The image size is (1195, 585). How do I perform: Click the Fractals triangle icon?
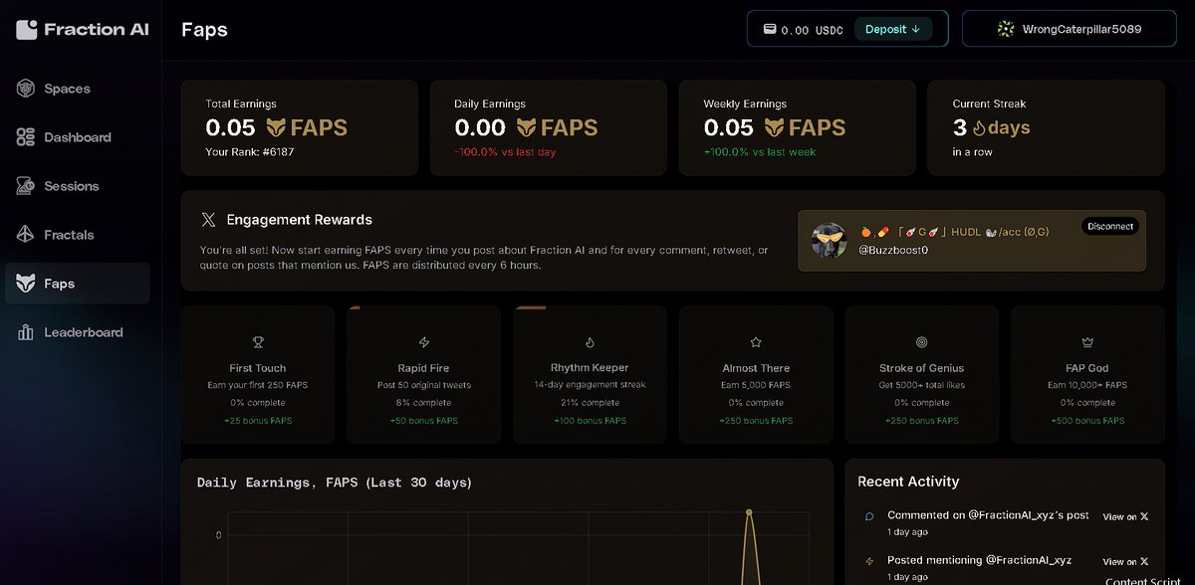[26, 235]
